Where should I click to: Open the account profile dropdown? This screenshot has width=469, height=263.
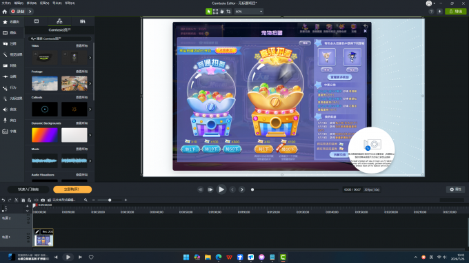coord(430,3)
